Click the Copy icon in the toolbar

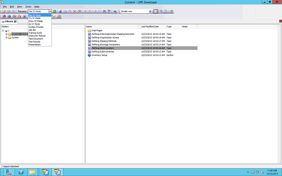pyautogui.click(x=65, y=11)
